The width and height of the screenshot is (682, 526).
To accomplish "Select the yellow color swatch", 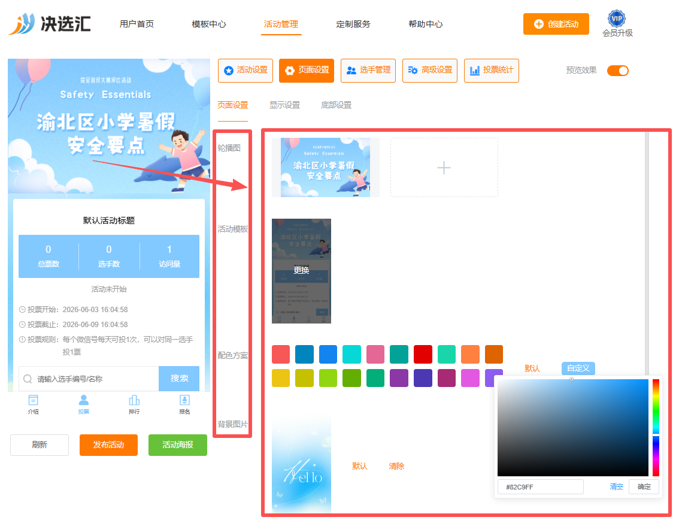I will (281, 377).
